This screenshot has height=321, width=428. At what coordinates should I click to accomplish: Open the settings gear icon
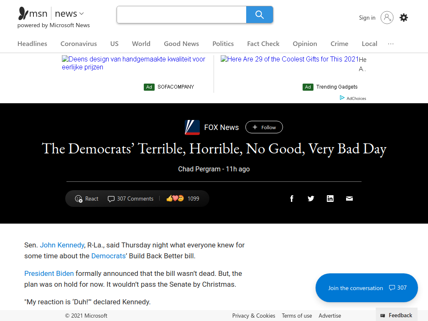tap(404, 18)
